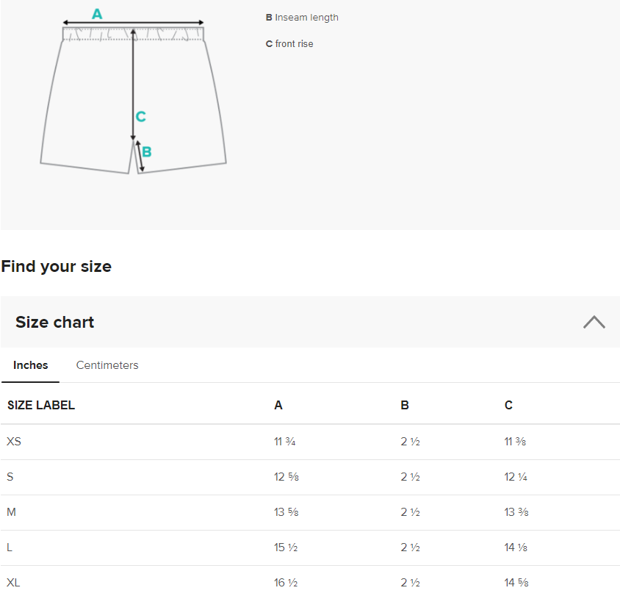Select the M size row label
The image size is (620, 596).
(12, 512)
